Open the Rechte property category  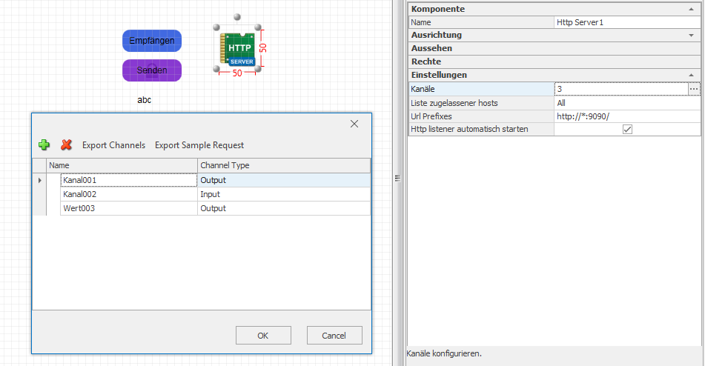tap(554, 61)
